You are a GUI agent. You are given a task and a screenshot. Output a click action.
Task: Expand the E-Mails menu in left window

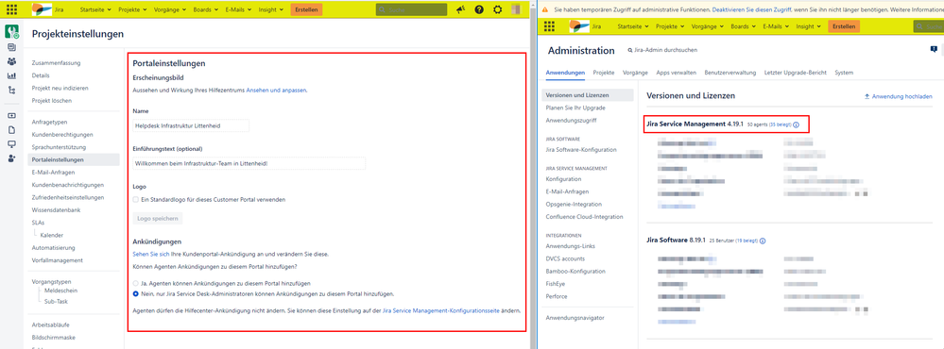[x=239, y=10]
